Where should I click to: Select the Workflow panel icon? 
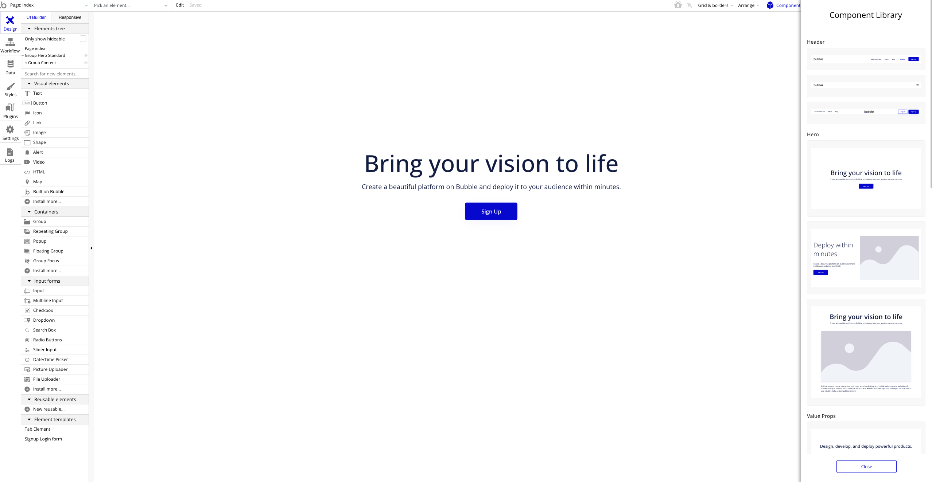(10, 47)
